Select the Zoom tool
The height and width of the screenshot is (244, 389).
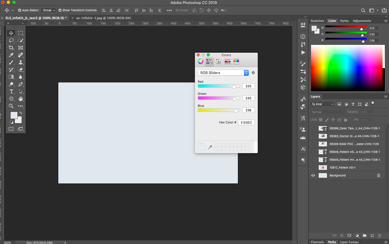pos(11,106)
